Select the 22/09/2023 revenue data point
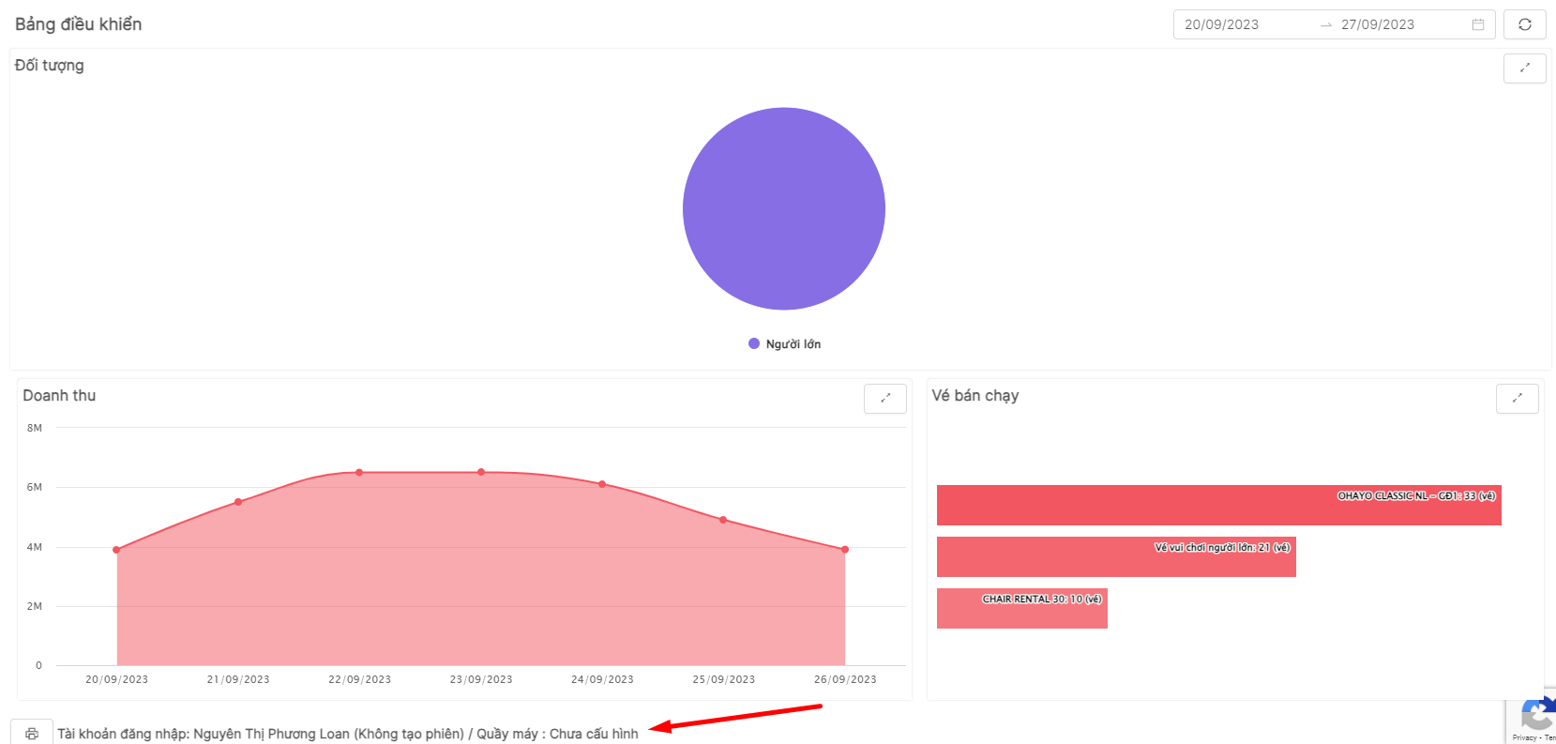The image size is (1556, 744). pyautogui.click(x=359, y=472)
